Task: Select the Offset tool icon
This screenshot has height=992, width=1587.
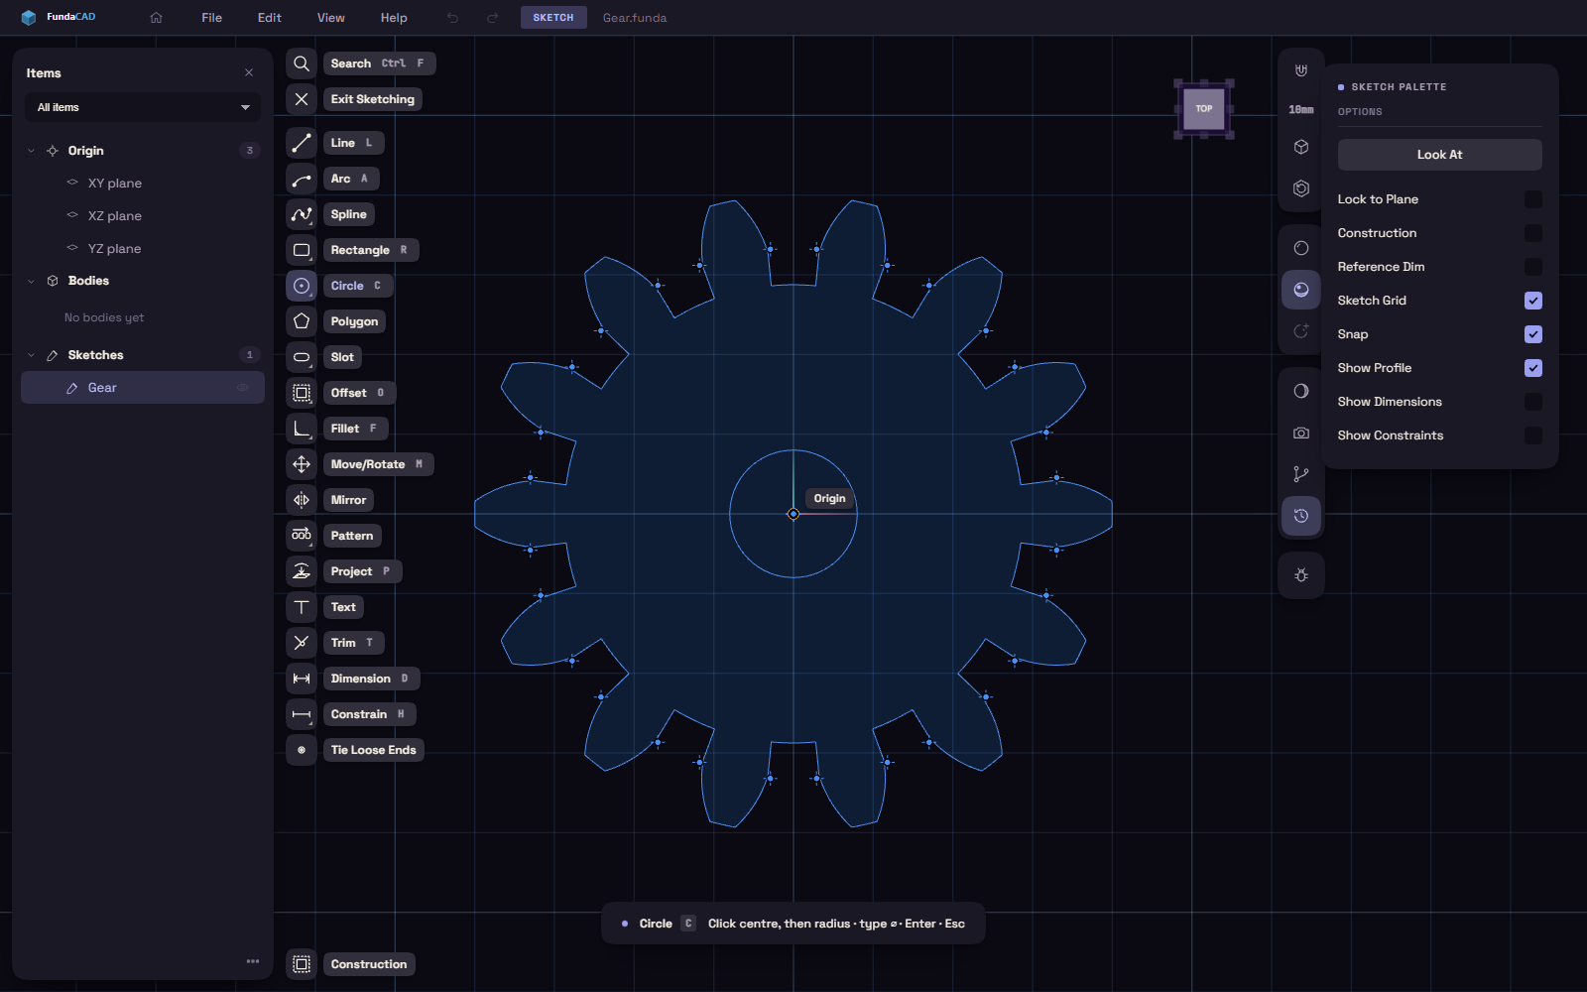Action: pyautogui.click(x=302, y=393)
